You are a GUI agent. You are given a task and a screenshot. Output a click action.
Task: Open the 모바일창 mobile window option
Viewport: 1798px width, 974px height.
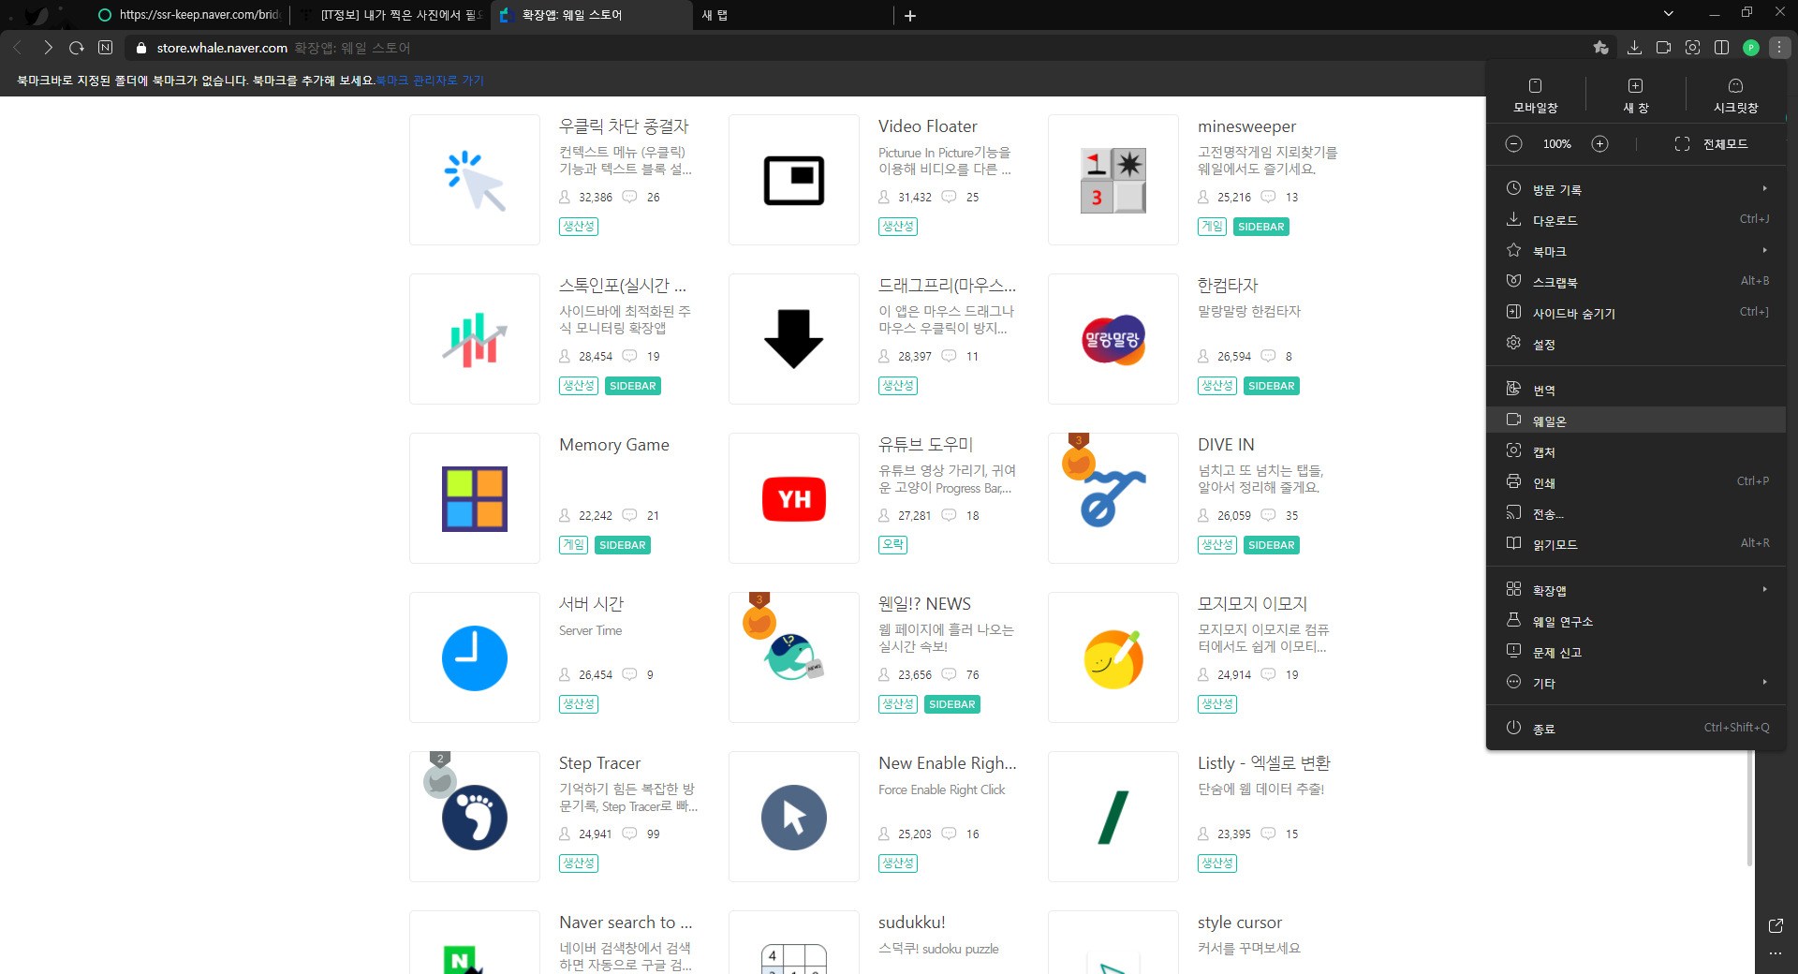1536,96
